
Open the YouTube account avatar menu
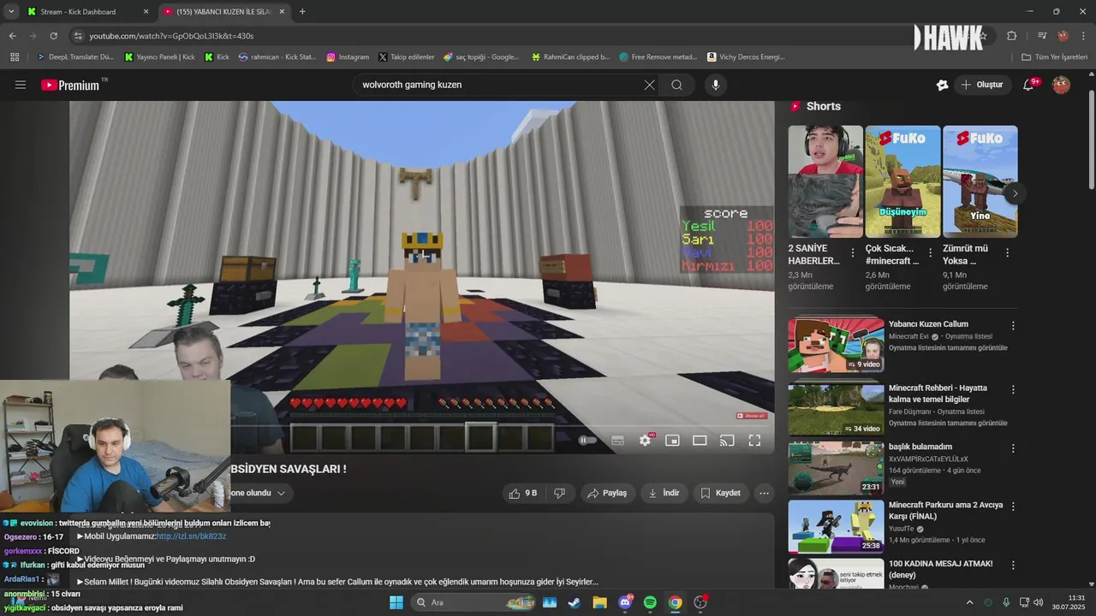[x=1061, y=85]
